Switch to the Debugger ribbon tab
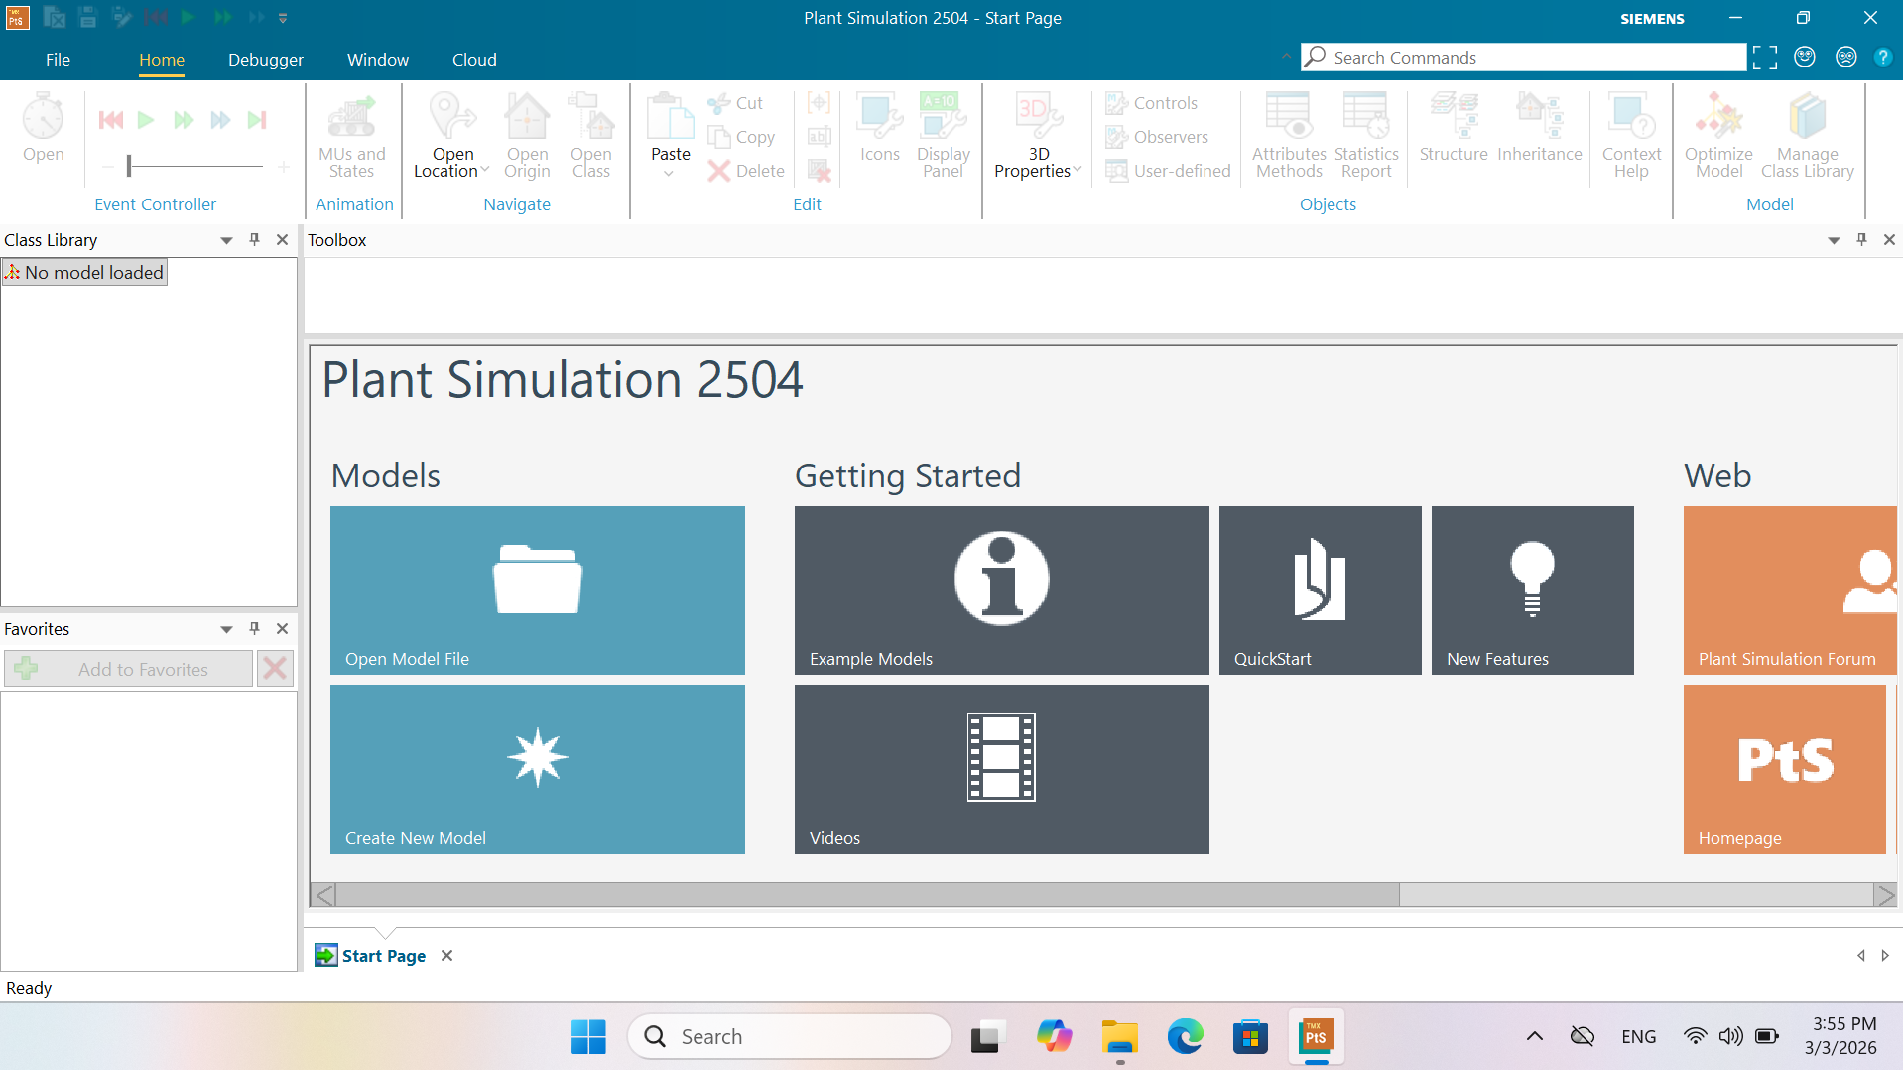The height and width of the screenshot is (1070, 1903). [266, 60]
